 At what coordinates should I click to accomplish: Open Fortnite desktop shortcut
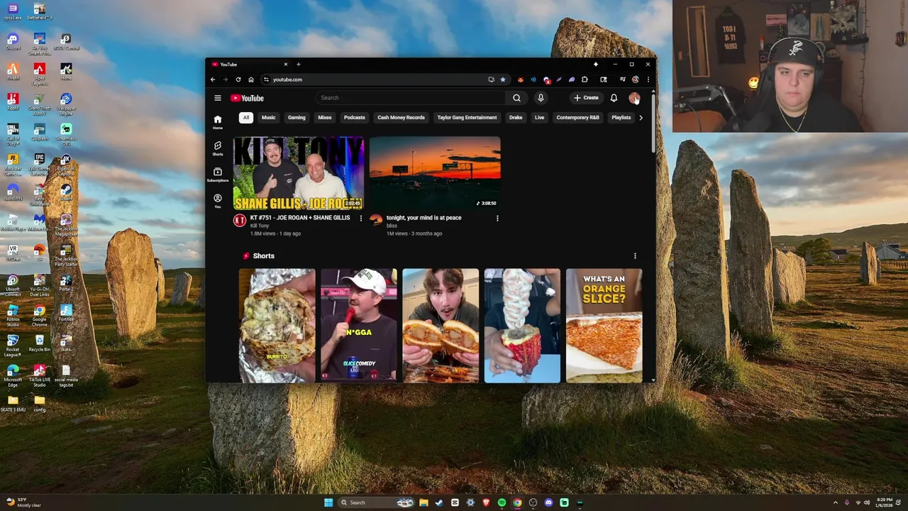point(66,313)
